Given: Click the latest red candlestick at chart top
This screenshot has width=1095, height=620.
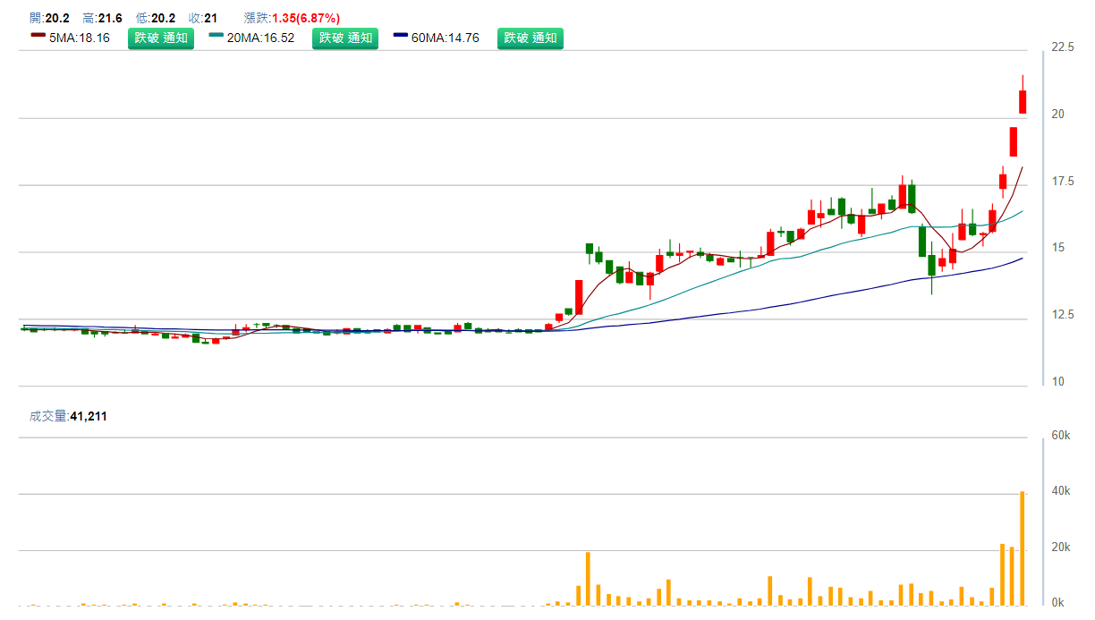Looking at the screenshot, I should 1023,101.
